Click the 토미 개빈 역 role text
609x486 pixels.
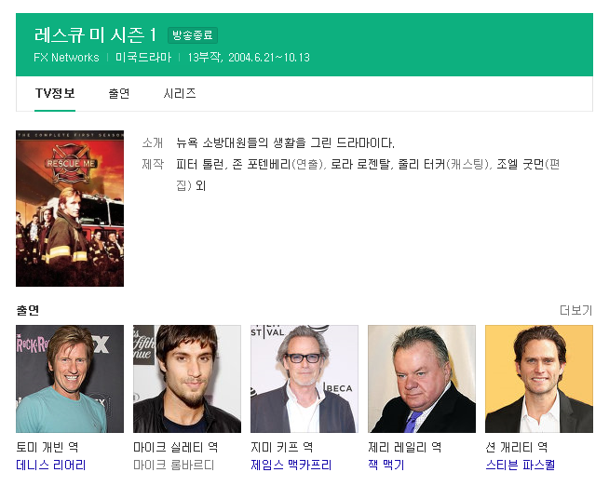(47, 447)
